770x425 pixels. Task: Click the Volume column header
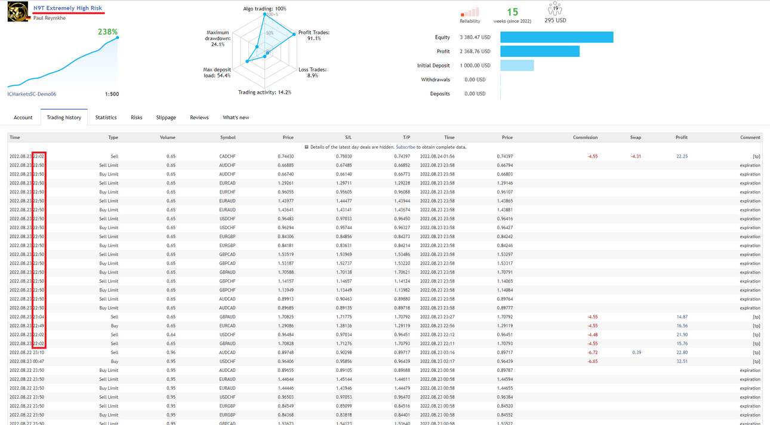tap(167, 137)
